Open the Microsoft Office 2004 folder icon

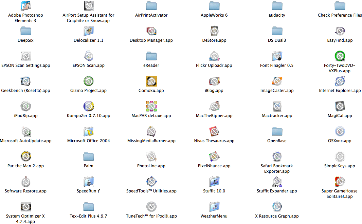(x=89, y=131)
